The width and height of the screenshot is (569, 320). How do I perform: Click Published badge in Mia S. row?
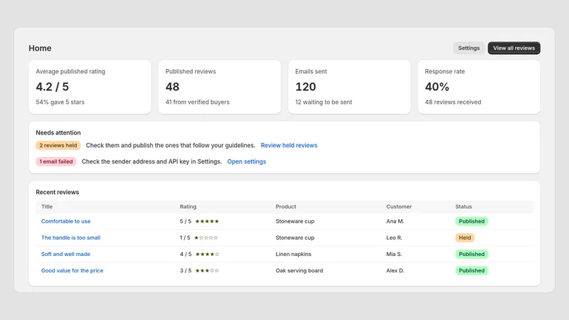click(x=472, y=254)
